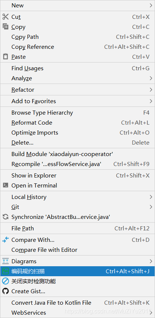Click the Copy icon beside Copy

pyautogui.click(x=6, y=27)
